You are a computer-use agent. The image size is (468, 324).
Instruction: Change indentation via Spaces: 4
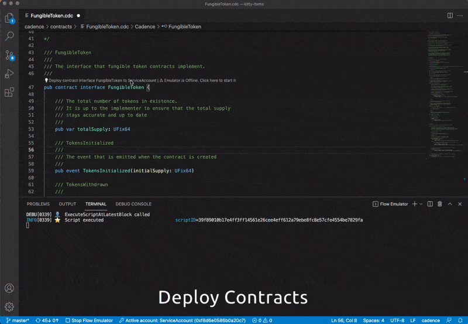pyautogui.click(x=373, y=320)
